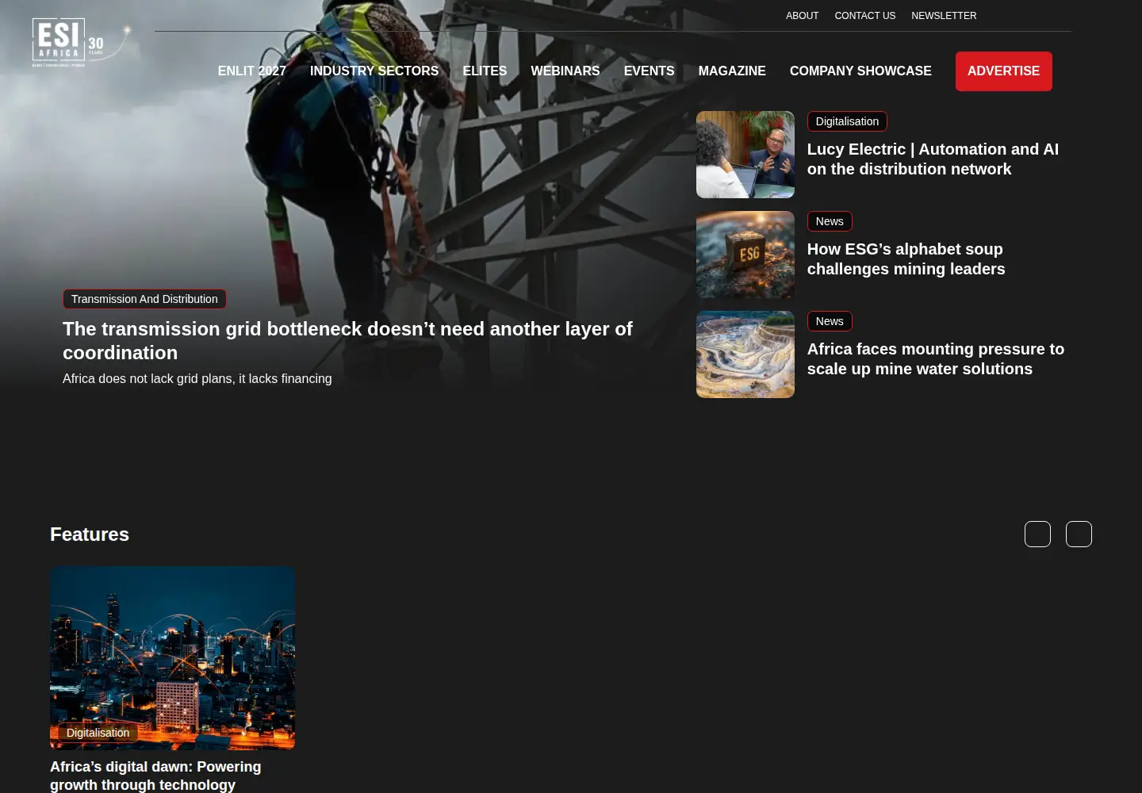Open the NEWSLETTER link
The width and height of the screenshot is (1142, 793).
[944, 16]
